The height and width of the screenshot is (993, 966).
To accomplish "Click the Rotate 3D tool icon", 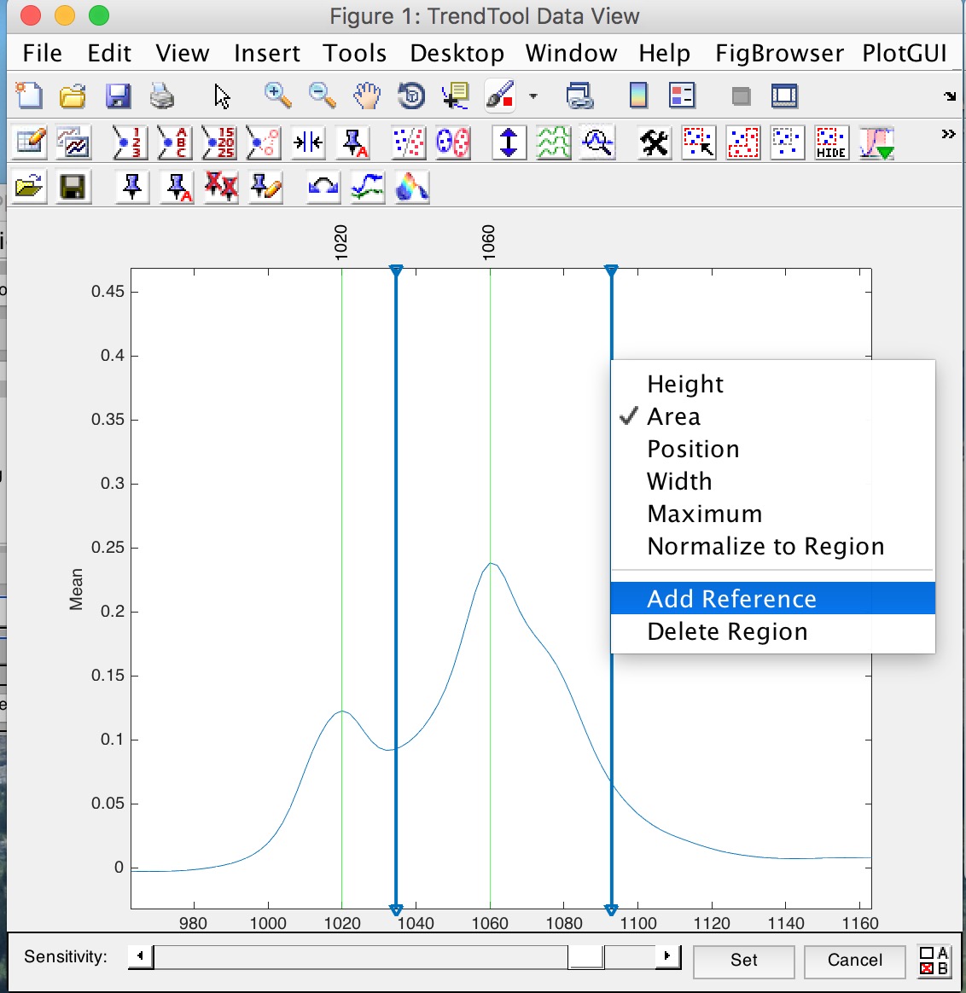I will tap(411, 96).
